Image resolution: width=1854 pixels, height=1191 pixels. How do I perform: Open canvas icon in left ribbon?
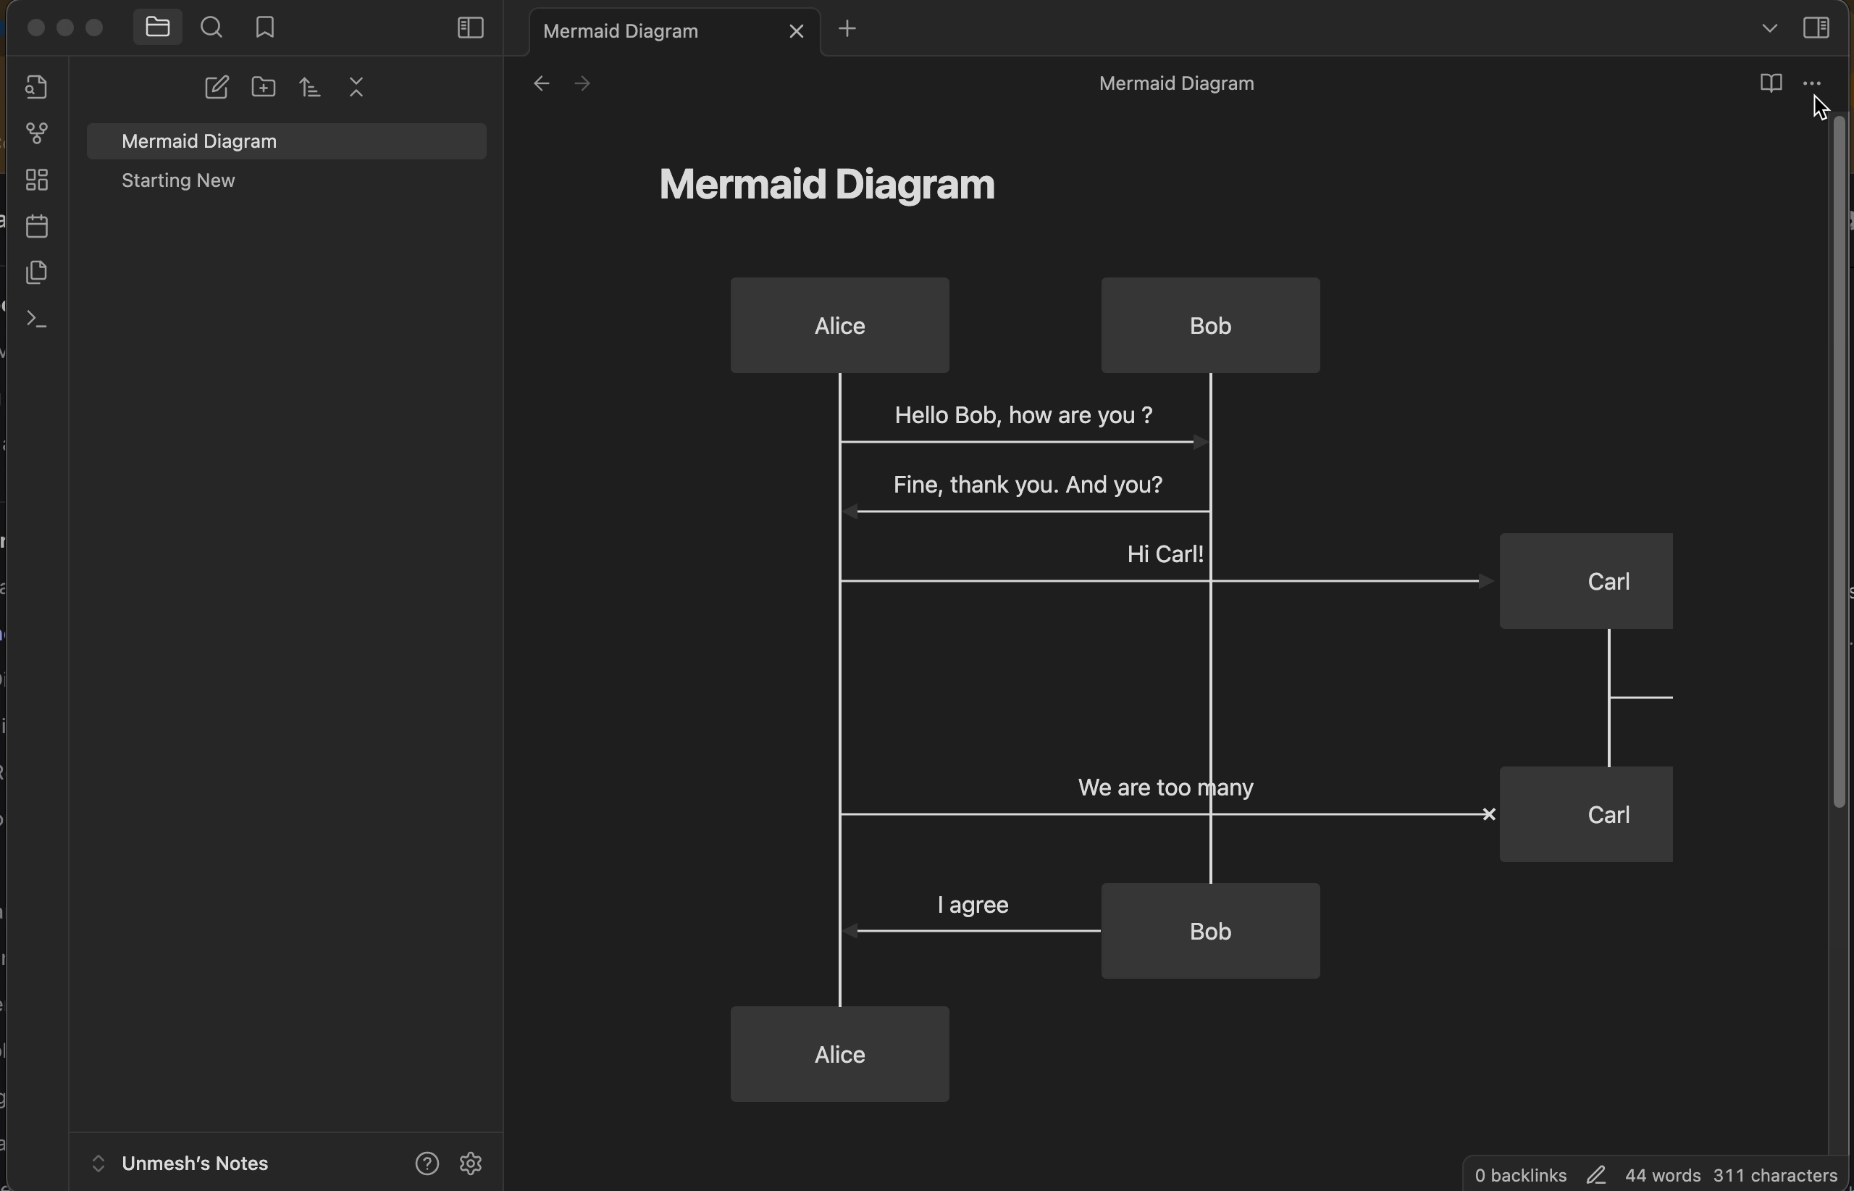36,180
